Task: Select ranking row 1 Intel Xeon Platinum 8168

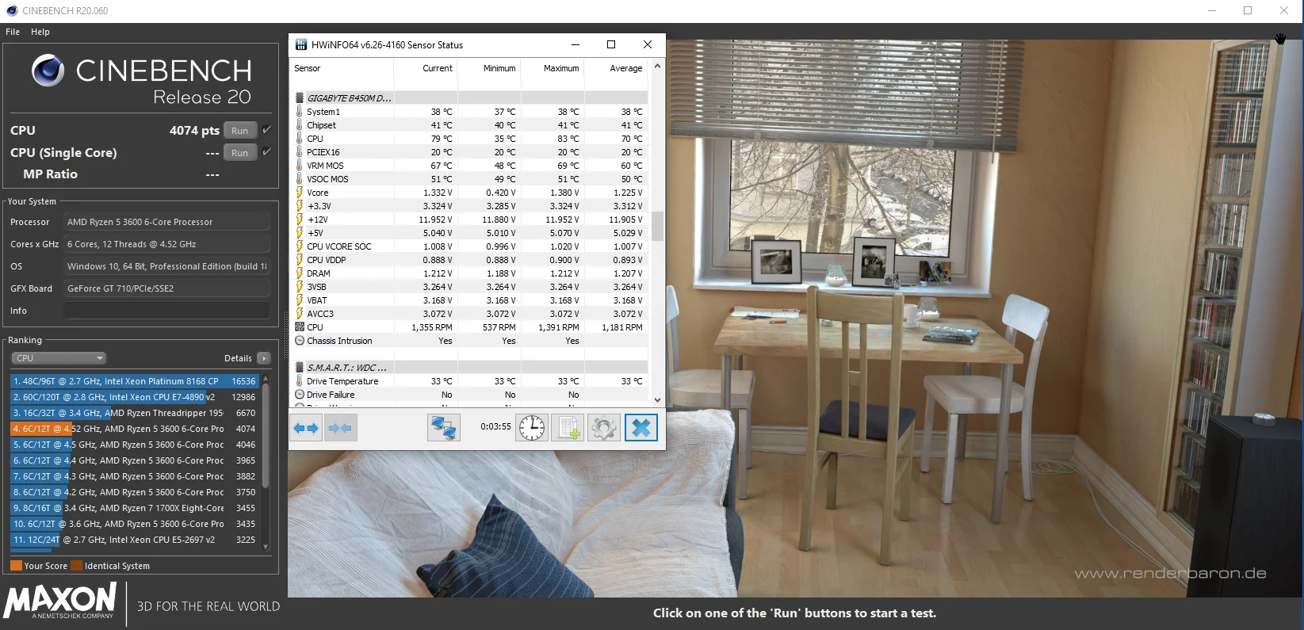Action: tap(135, 381)
